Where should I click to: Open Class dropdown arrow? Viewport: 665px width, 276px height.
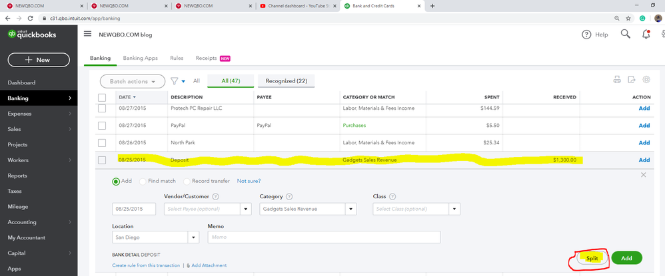coord(454,209)
